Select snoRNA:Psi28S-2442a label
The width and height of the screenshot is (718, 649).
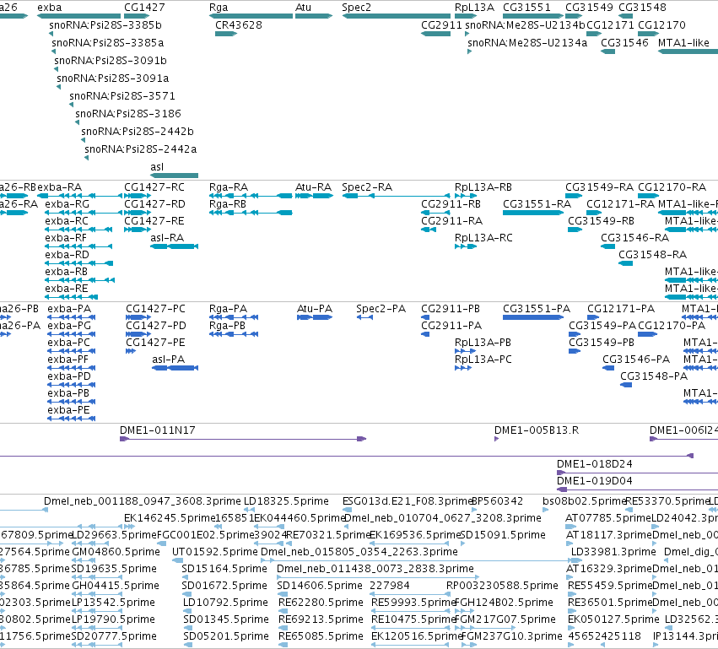[x=141, y=149]
